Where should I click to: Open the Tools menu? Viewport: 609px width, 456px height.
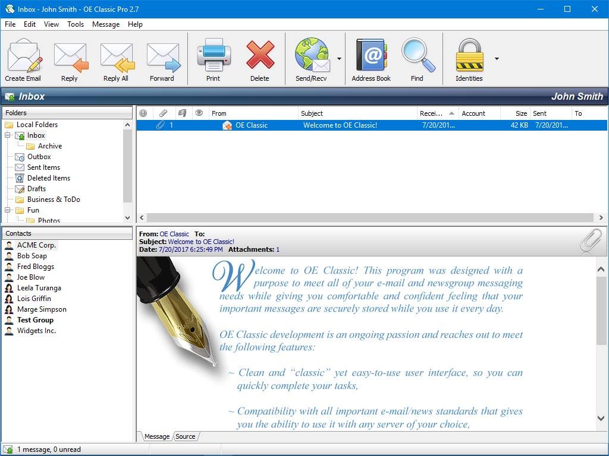pyautogui.click(x=76, y=24)
